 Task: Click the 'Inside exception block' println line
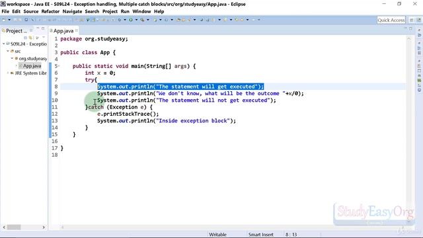click(167, 120)
